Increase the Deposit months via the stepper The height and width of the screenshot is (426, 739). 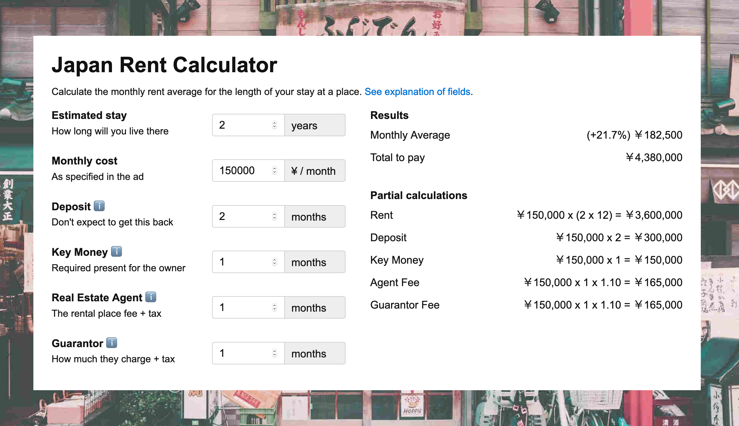[x=274, y=214]
